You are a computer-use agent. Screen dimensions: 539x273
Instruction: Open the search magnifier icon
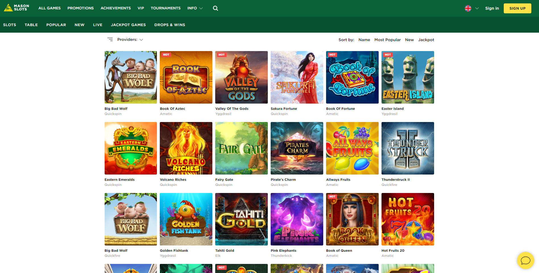click(215, 8)
